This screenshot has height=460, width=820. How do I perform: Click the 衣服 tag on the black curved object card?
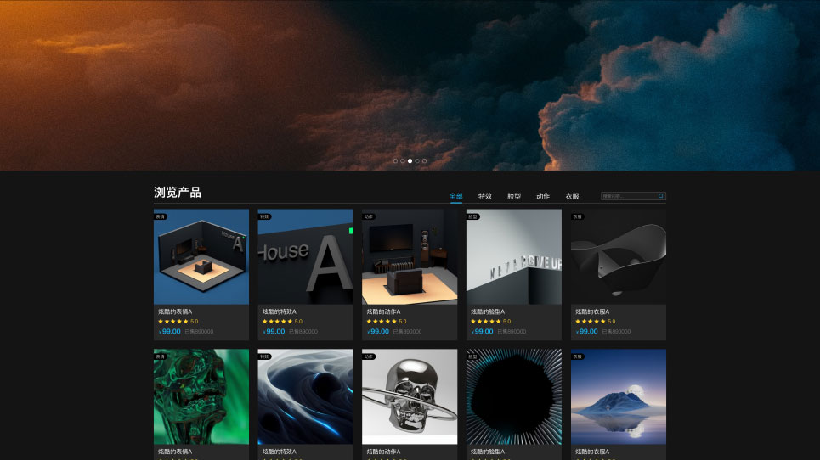coord(577,216)
